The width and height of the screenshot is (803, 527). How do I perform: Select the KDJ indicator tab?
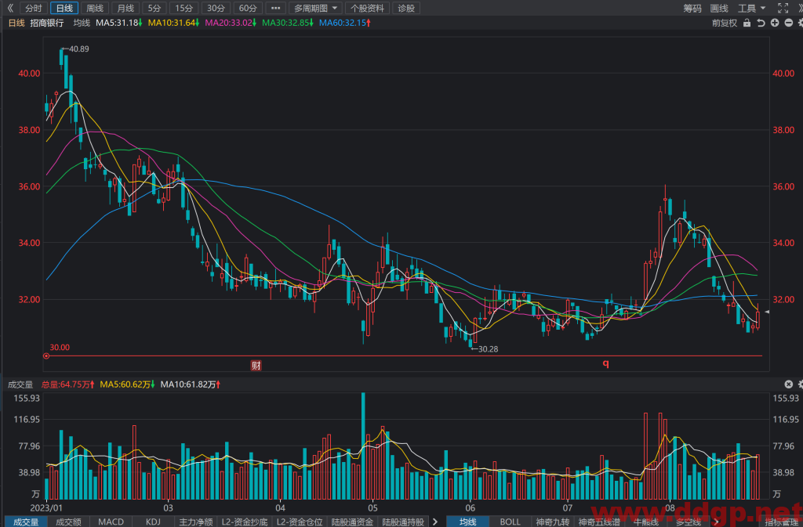[x=153, y=522]
